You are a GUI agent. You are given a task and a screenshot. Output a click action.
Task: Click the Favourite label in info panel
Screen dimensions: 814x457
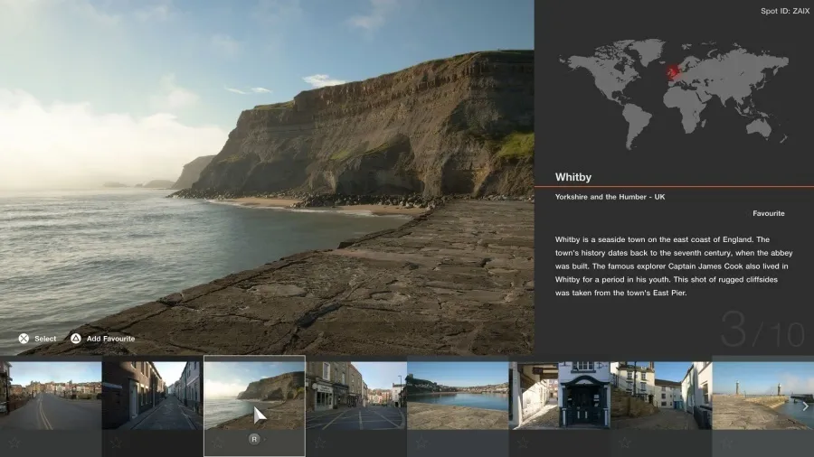tap(768, 213)
